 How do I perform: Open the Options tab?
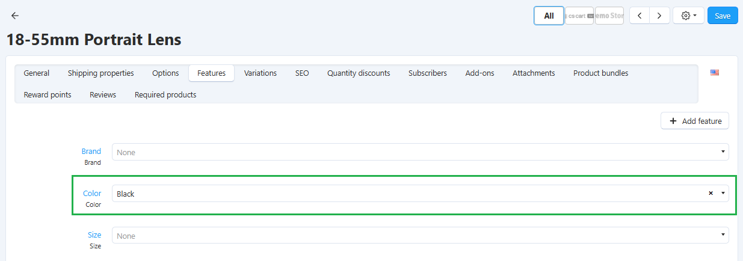click(165, 73)
